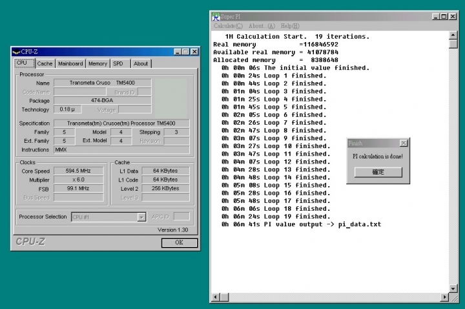Image resolution: width=465 pixels, height=309 pixels.
Task: Click the Stepping value '3'
Action: [x=176, y=132]
